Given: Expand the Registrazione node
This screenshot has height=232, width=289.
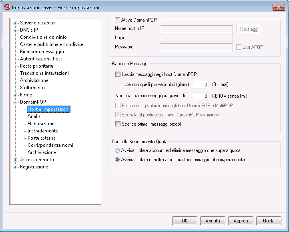Looking at the screenshot, I should 16,167.
